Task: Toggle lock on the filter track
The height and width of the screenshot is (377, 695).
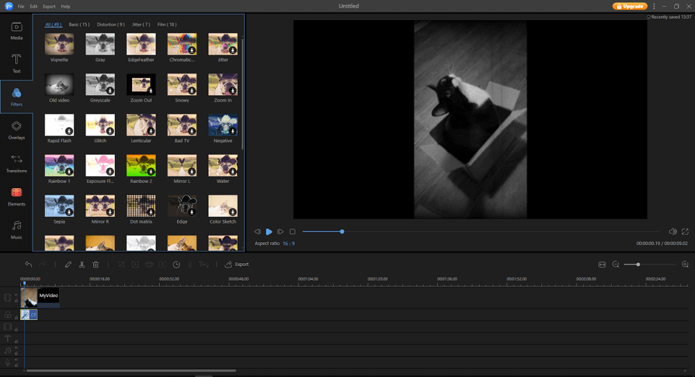Action: [16, 317]
